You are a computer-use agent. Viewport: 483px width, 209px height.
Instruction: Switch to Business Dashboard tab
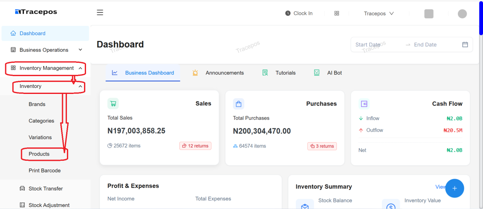click(x=143, y=73)
